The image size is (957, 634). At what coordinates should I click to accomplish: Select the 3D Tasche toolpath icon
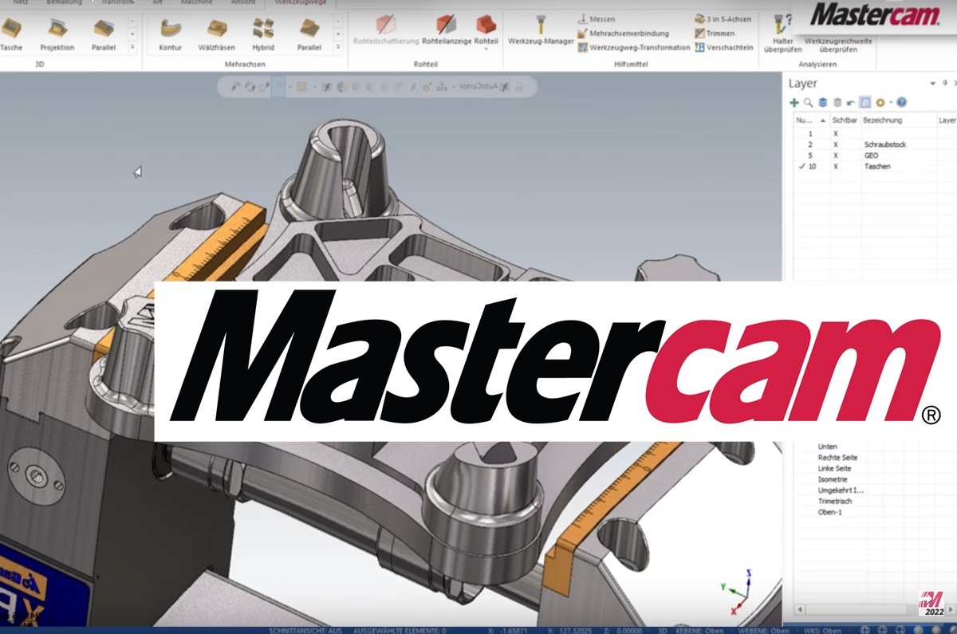coord(11,34)
